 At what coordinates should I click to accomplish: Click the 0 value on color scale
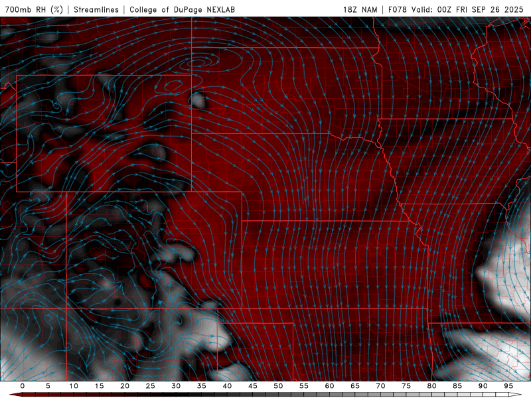23,386
